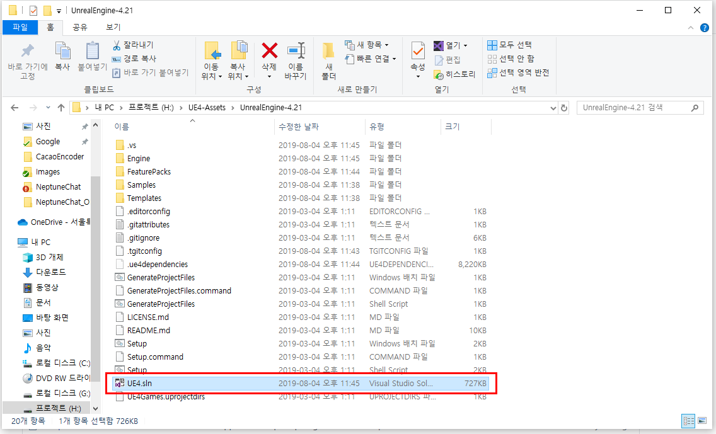
Task: Open the blue Help question mark icon
Action: pyautogui.click(x=705, y=28)
